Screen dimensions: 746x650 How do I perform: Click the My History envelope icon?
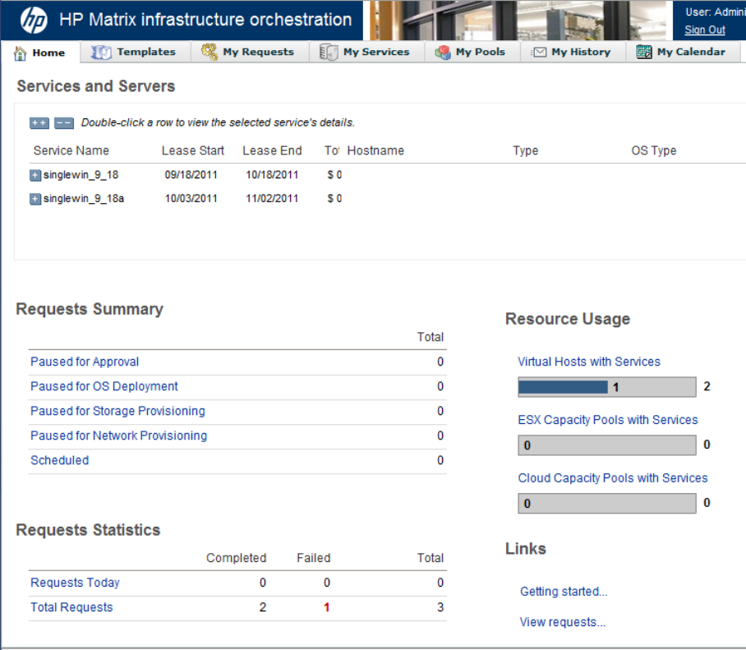[x=539, y=53]
